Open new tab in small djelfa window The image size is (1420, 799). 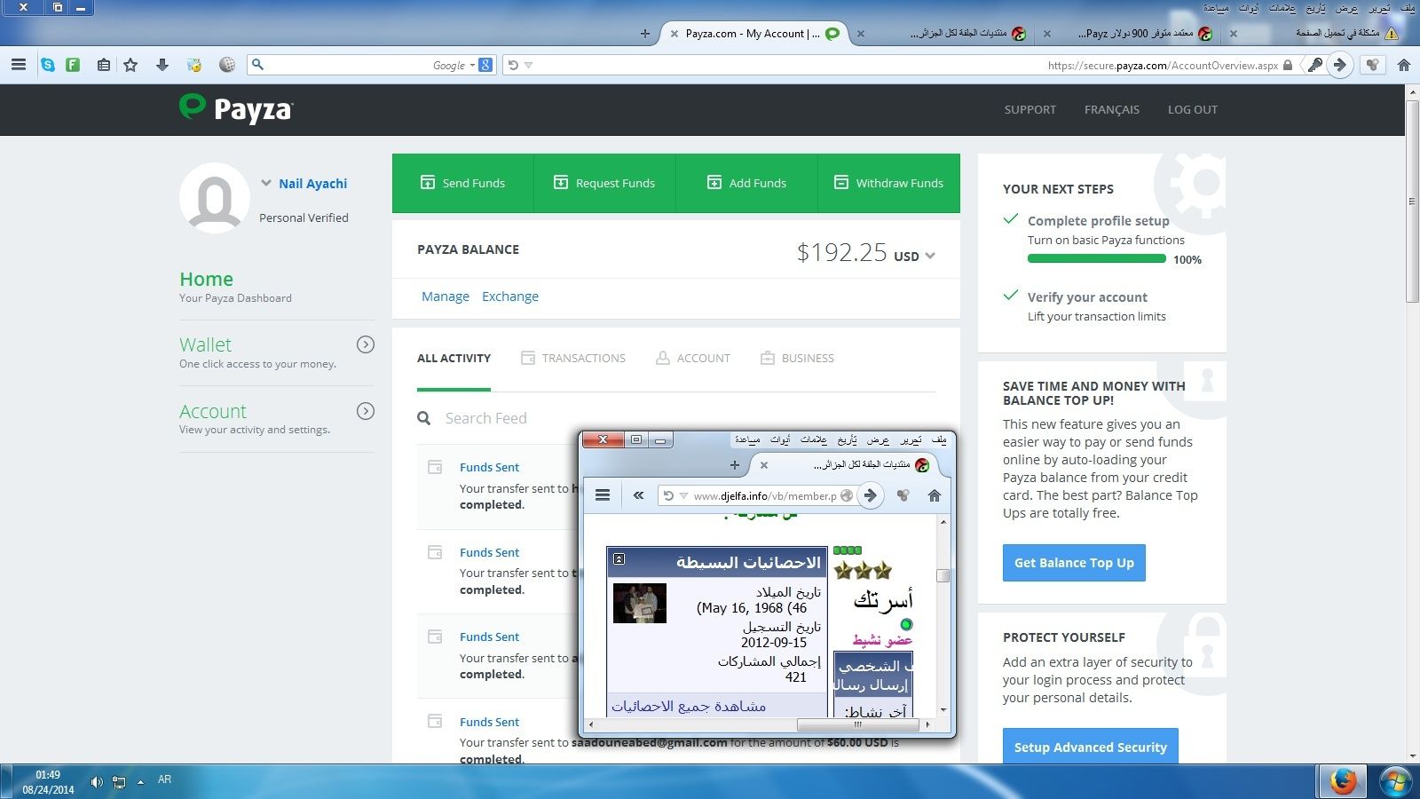click(734, 464)
